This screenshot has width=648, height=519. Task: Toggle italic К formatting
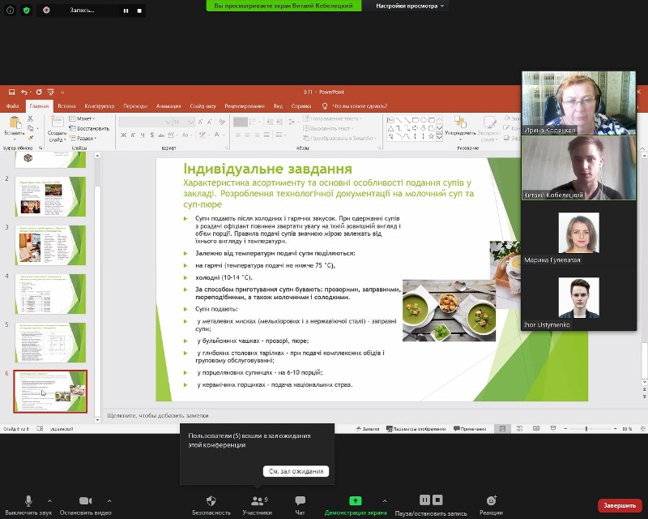tap(133, 135)
